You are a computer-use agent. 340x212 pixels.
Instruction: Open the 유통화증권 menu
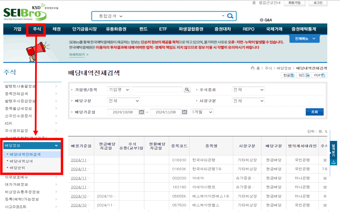[116, 29]
